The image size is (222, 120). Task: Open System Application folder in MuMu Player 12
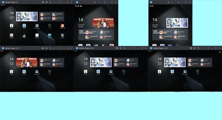point(37,26)
